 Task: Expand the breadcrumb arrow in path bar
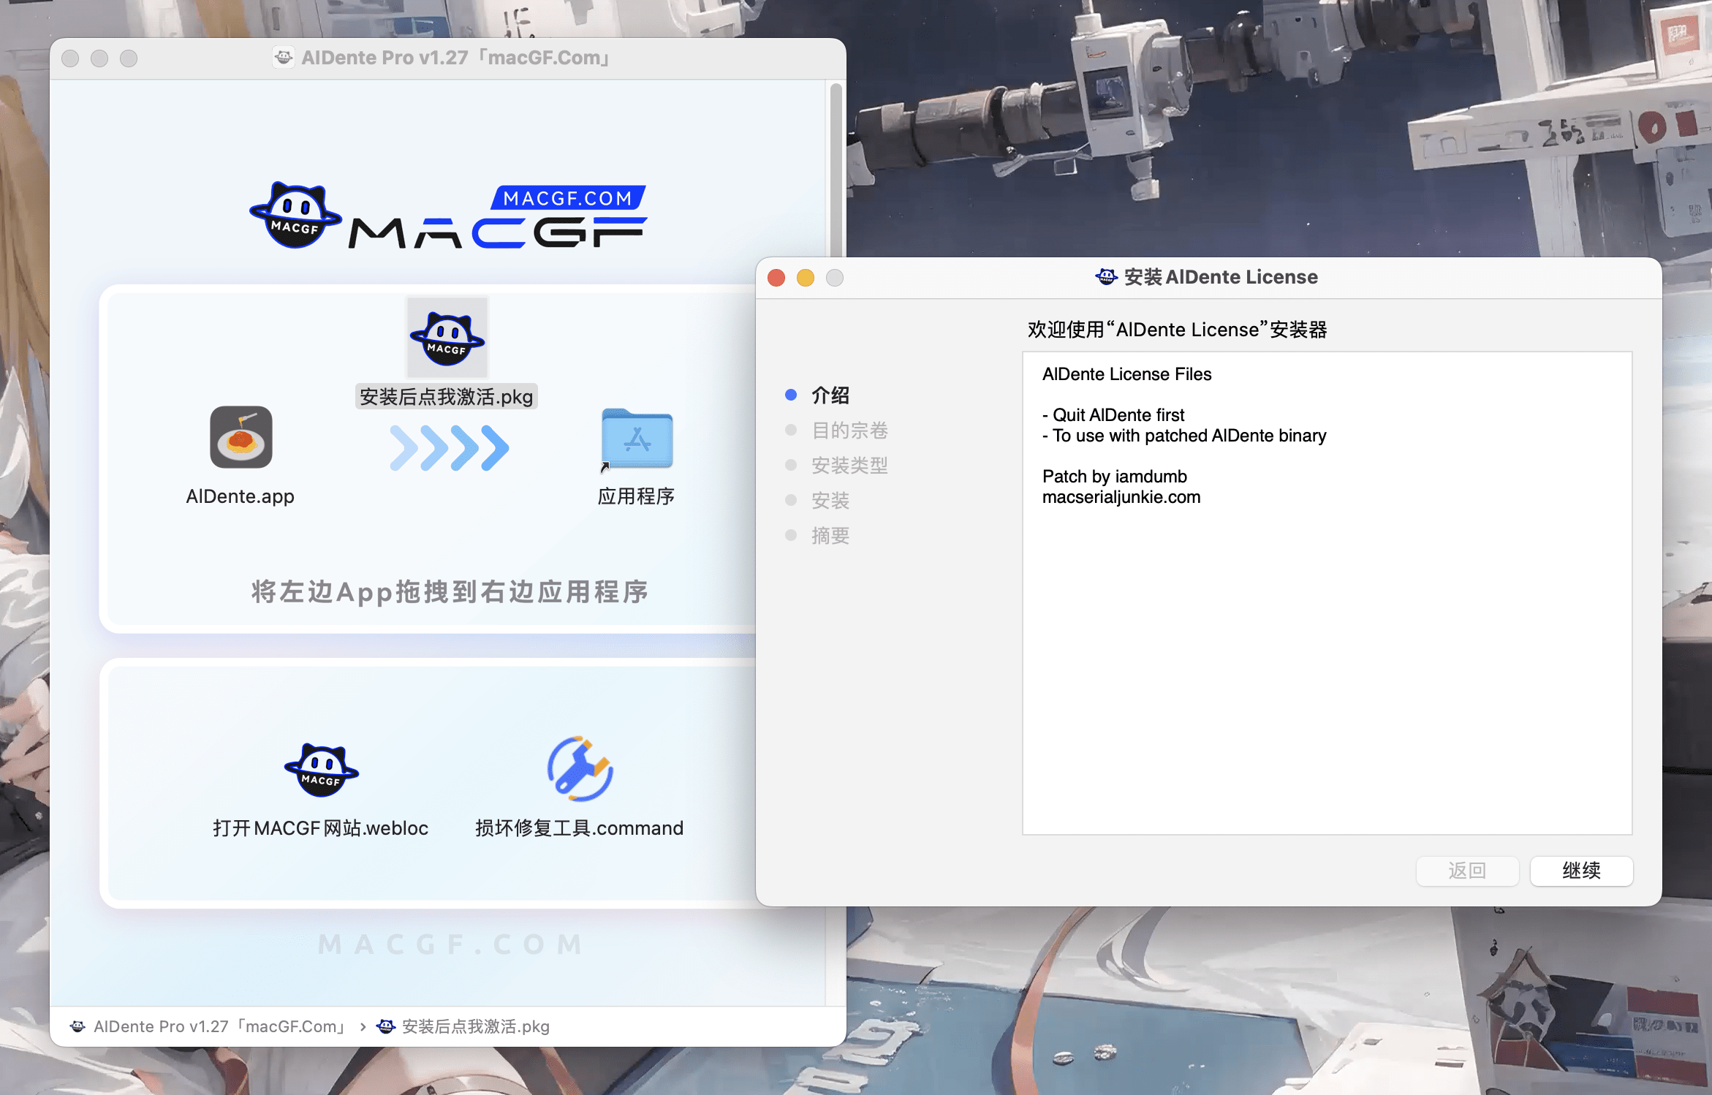361,1026
